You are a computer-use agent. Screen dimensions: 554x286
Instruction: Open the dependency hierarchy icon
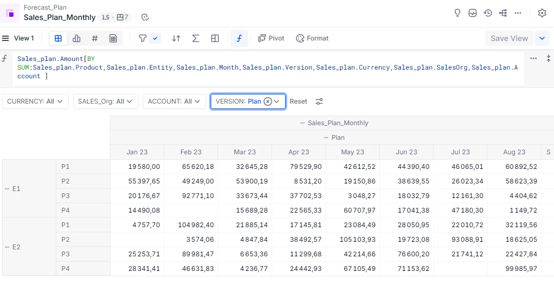(503, 13)
